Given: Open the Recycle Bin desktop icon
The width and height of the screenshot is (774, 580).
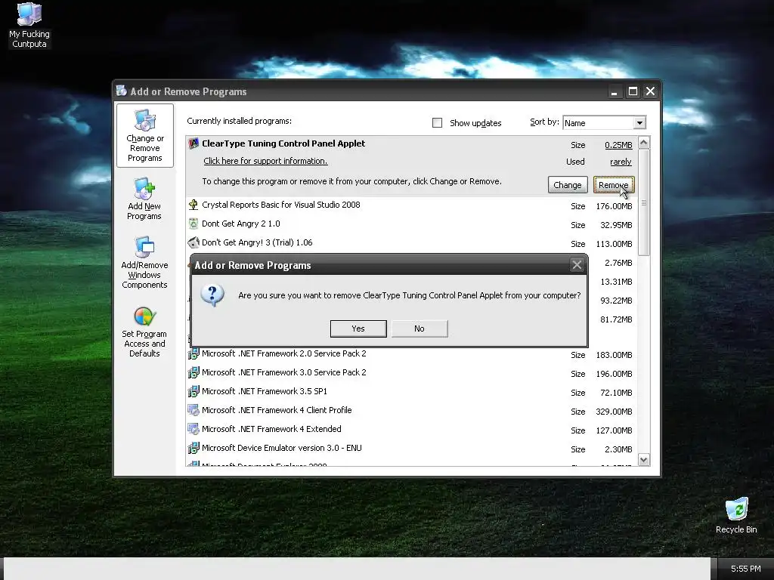Looking at the screenshot, I should click(x=736, y=515).
